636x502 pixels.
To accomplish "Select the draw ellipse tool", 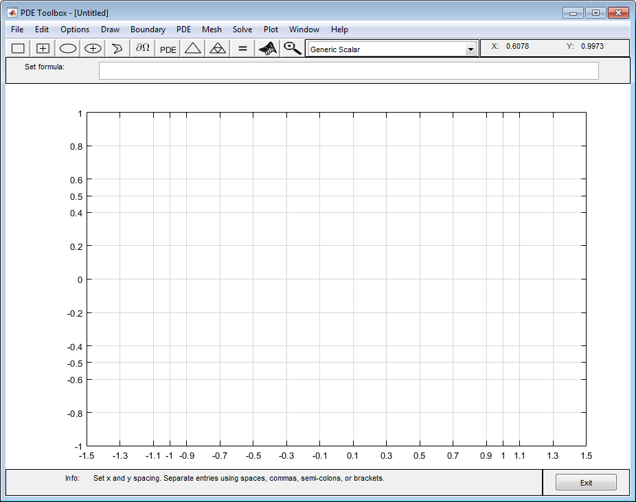I will [x=68, y=49].
